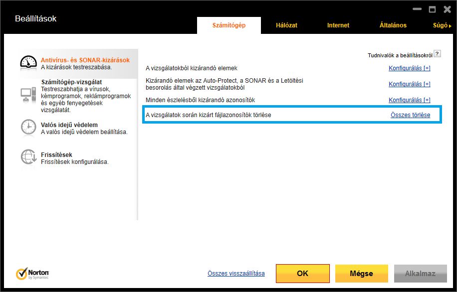Screen dimensions: 457x292
Task: Click the Norton by Symantec logo
Action: 32,274
